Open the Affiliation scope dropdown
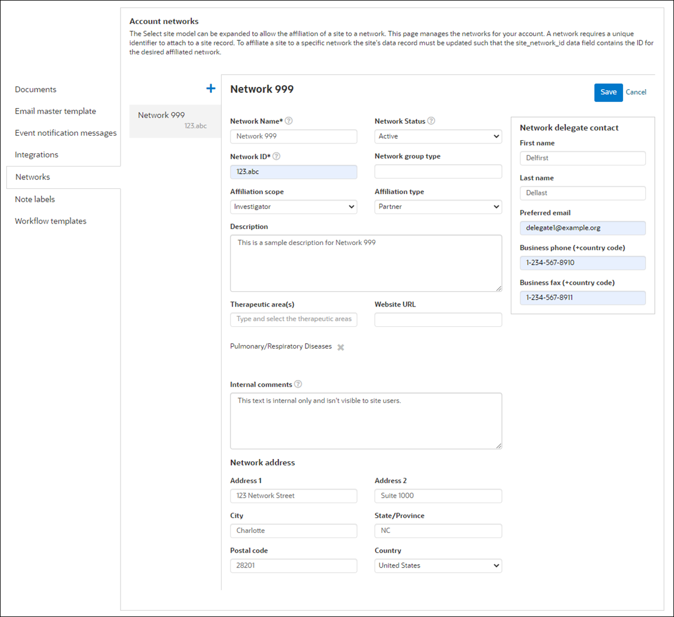This screenshot has height=617, width=674. [294, 207]
